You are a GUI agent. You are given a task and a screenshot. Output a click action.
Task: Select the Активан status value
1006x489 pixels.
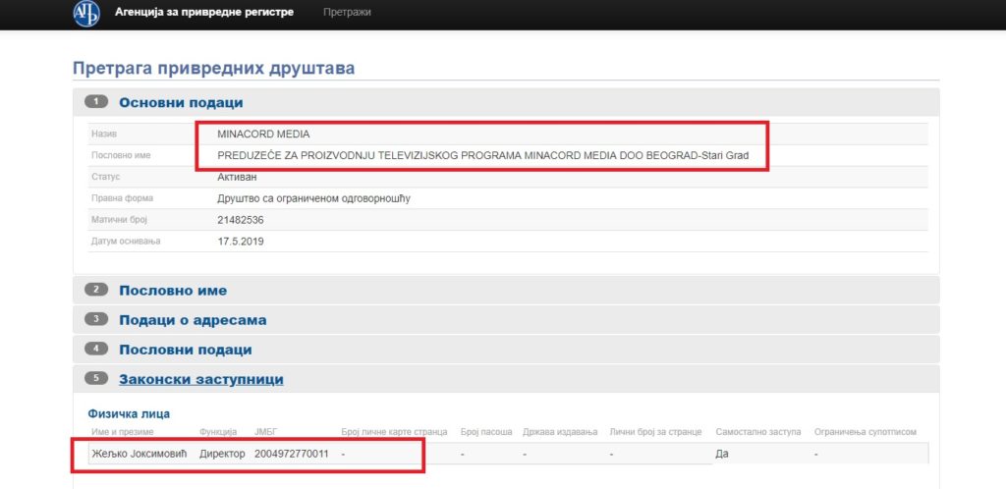tap(237, 177)
